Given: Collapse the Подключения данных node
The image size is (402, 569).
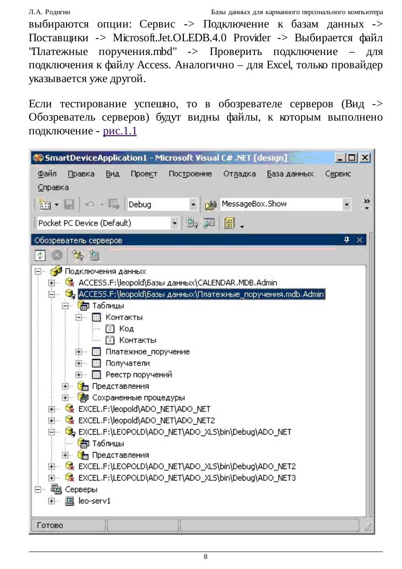Looking at the screenshot, I should pyautogui.click(x=39, y=271).
